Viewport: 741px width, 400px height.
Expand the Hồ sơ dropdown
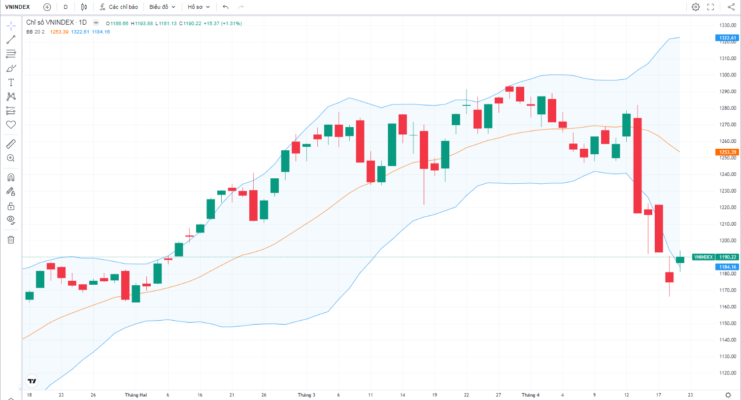point(199,7)
